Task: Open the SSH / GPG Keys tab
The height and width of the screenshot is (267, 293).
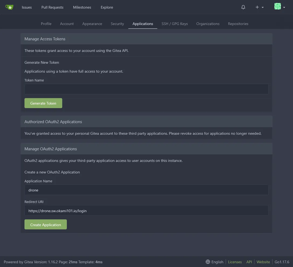Action: (x=175, y=24)
